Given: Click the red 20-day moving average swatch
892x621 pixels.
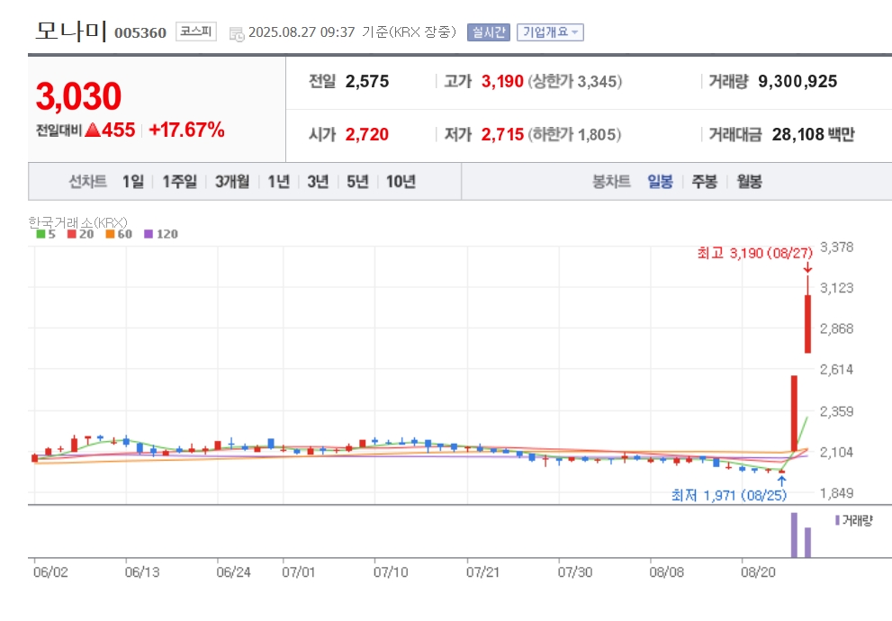Looking at the screenshot, I should (72, 234).
